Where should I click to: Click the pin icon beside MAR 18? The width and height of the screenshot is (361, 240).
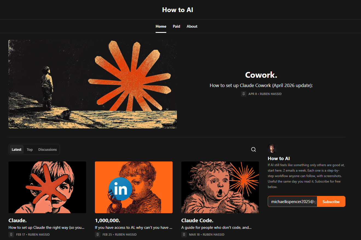tap(184, 235)
